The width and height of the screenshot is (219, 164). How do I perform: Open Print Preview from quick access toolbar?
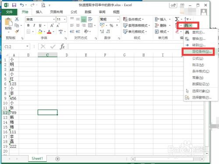click(x=43, y=5)
